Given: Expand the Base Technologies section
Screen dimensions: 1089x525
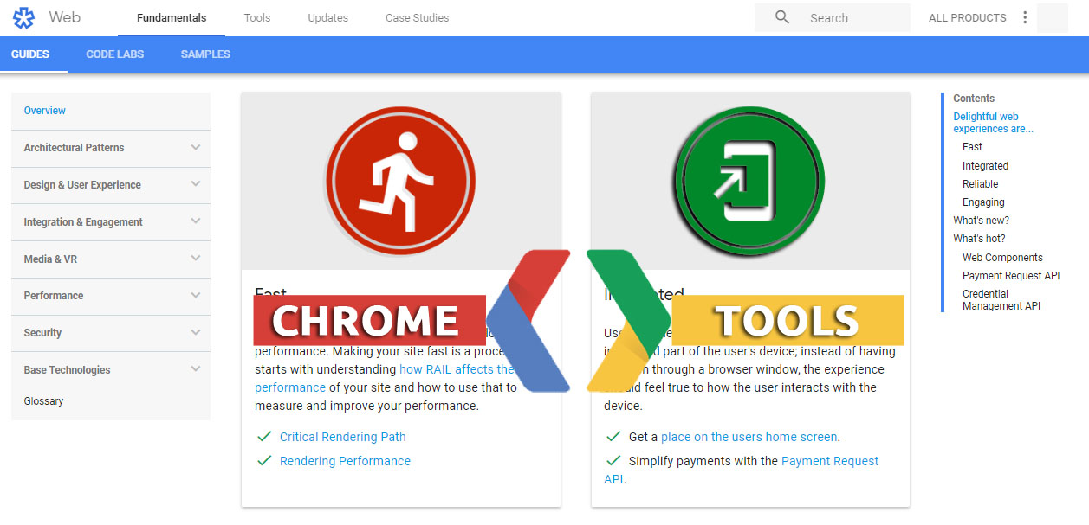Looking at the screenshot, I should [111, 370].
